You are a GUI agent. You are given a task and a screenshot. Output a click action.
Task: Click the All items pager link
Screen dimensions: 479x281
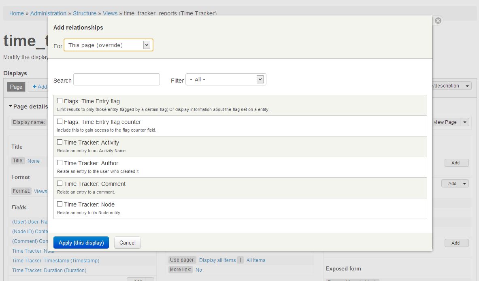[256, 260]
